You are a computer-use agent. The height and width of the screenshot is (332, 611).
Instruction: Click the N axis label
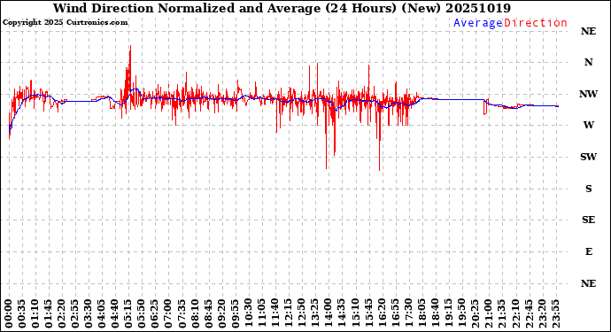588,62
